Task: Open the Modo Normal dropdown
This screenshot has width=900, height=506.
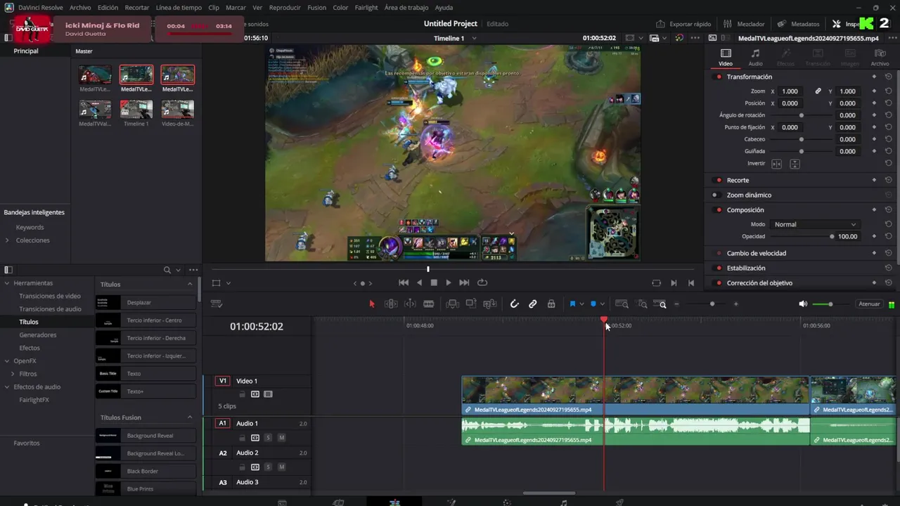Action: pyautogui.click(x=814, y=224)
